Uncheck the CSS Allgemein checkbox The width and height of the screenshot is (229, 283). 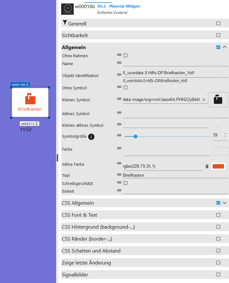click(x=218, y=203)
